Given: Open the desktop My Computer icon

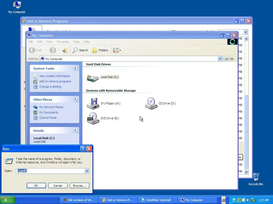Looking at the screenshot, I should point(17,7).
